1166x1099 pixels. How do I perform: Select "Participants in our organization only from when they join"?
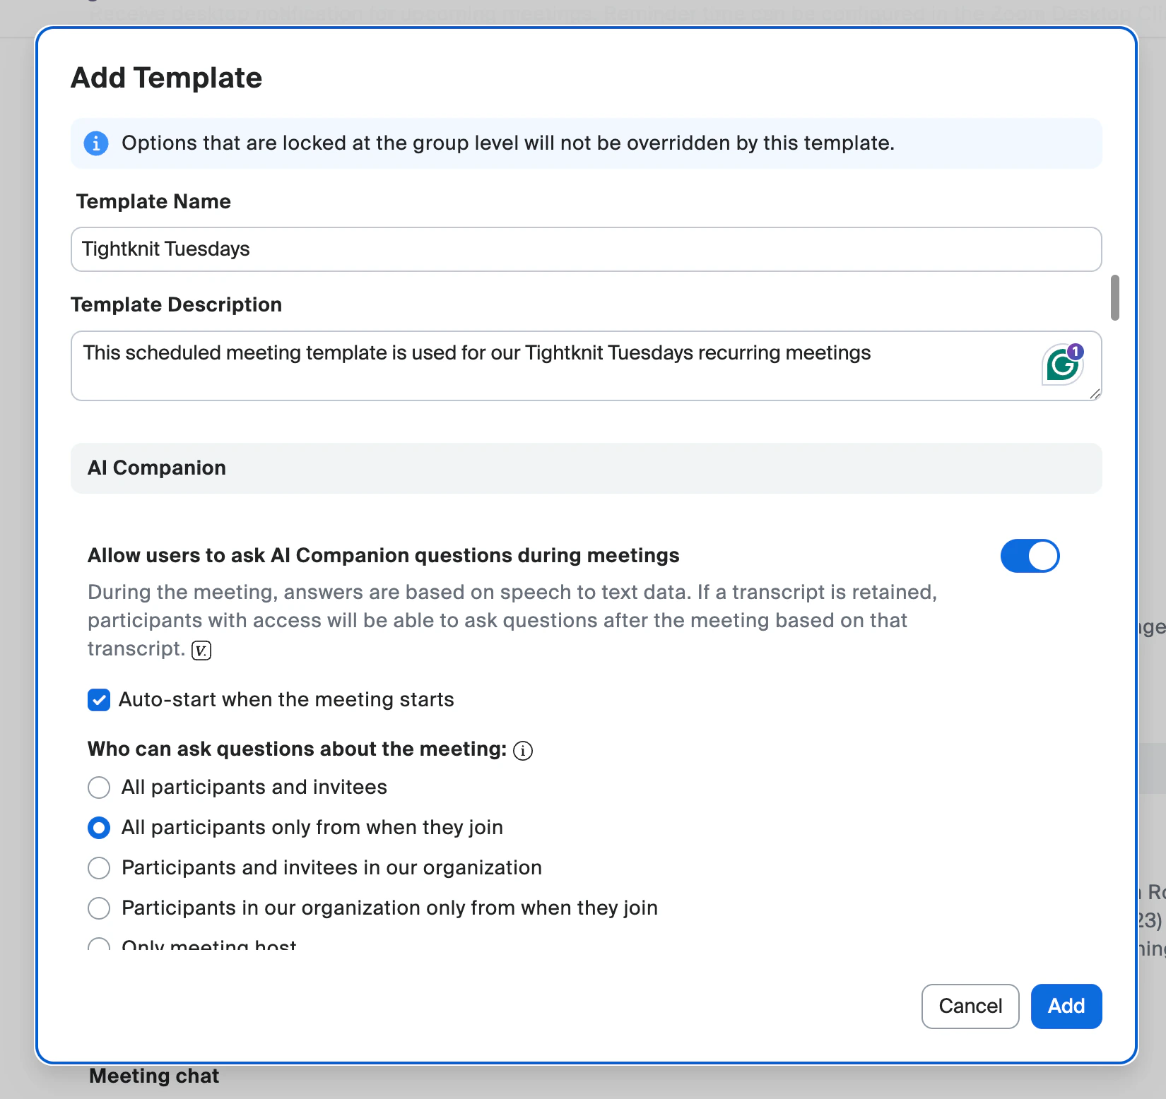(x=99, y=908)
